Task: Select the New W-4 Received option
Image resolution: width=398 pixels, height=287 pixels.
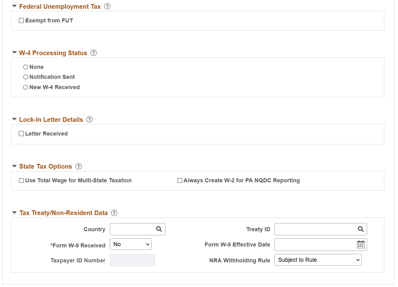Action: point(26,87)
